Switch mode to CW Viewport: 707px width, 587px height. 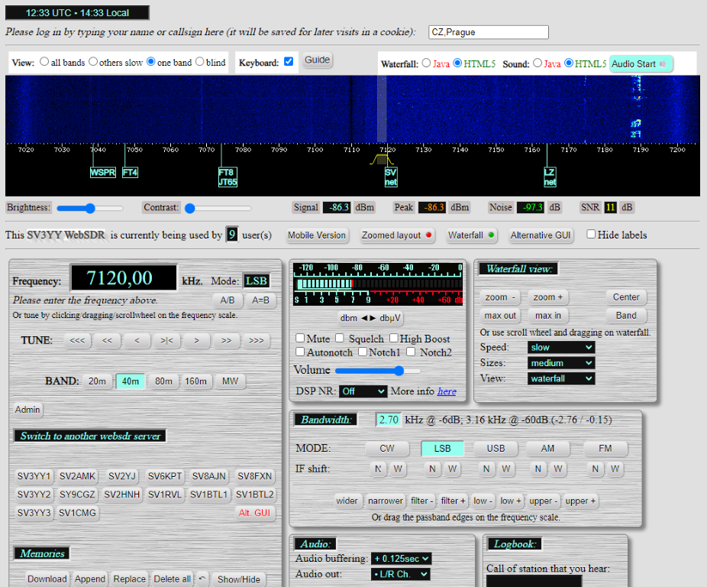point(387,449)
